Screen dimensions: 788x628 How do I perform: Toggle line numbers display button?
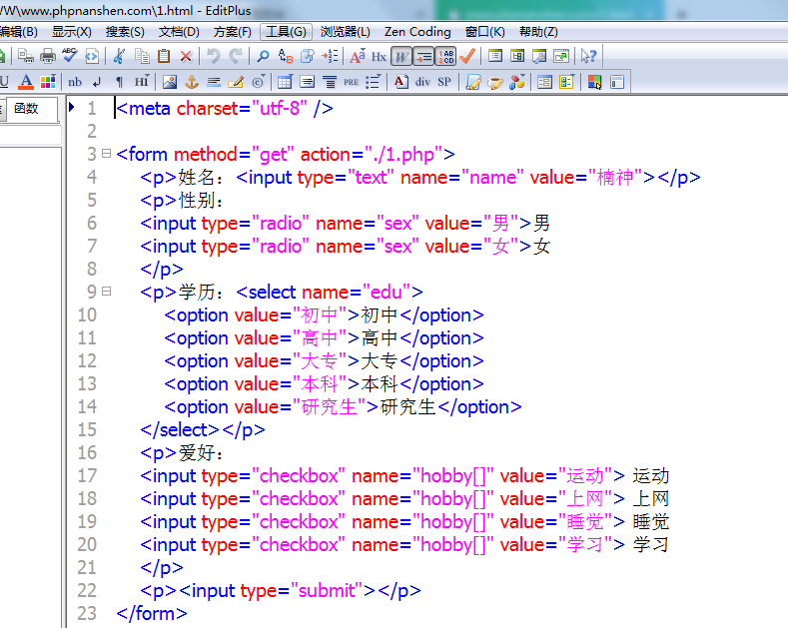(x=445, y=56)
